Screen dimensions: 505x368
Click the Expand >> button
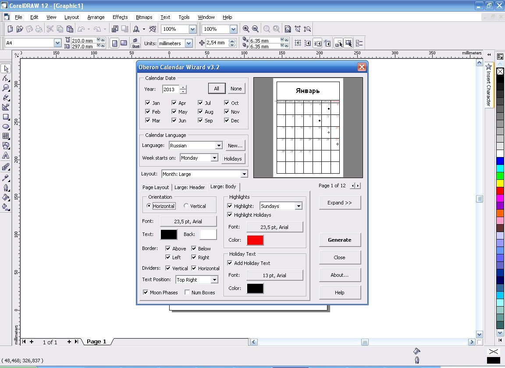click(x=340, y=203)
